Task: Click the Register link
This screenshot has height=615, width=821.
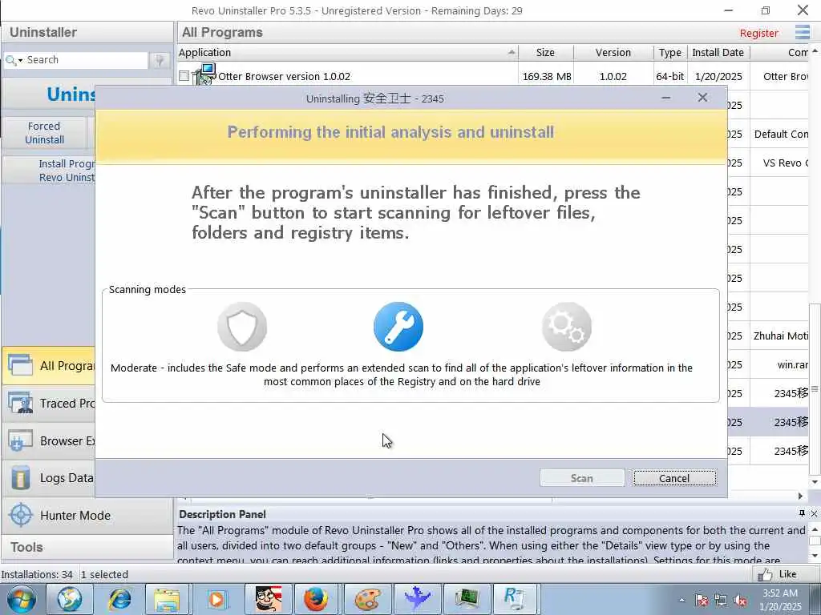Action: [758, 33]
